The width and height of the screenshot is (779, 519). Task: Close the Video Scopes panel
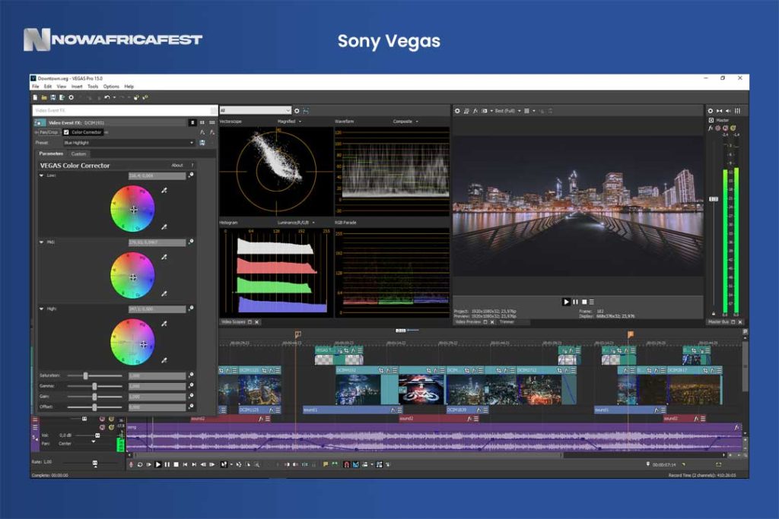[257, 322]
